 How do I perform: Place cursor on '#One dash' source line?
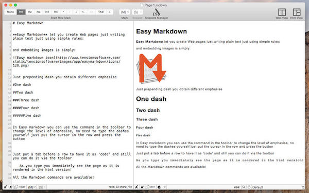coord(22,85)
